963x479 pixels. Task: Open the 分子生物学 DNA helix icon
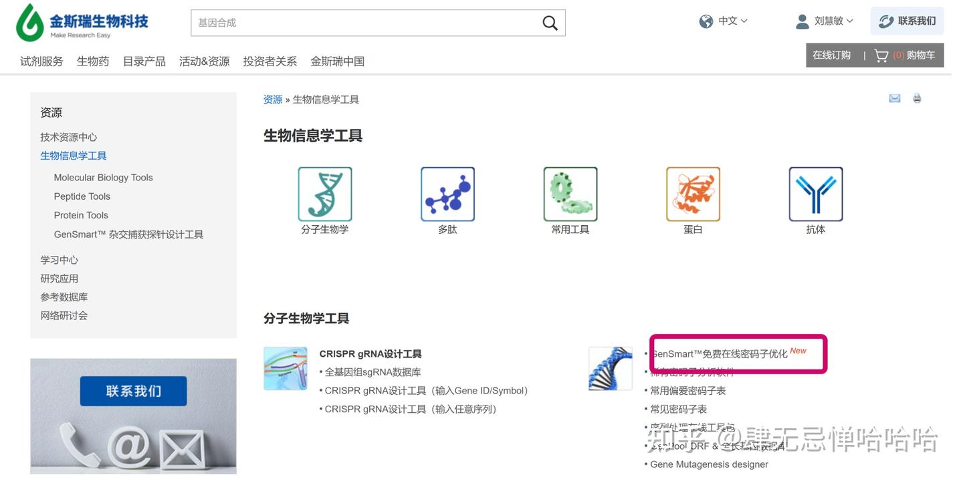(x=325, y=194)
